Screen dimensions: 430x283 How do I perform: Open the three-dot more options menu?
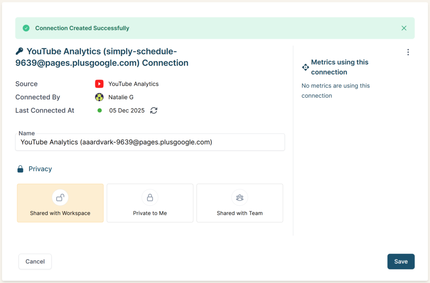click(x=408, y=52)
